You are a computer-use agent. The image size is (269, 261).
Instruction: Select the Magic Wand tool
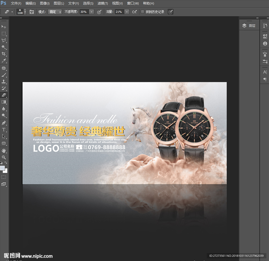(4, 47)
